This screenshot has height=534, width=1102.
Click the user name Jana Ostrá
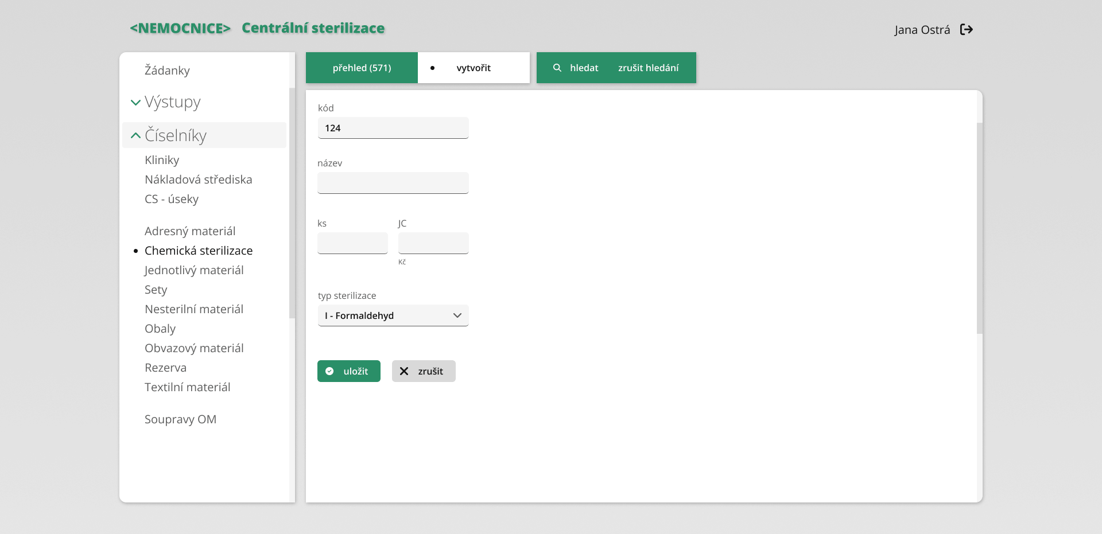(922, 30)
